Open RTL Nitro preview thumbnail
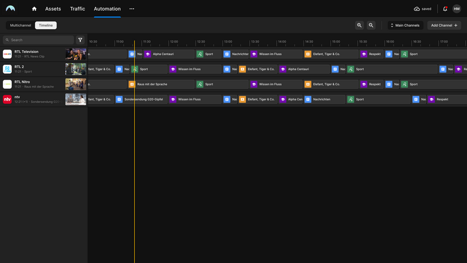 (x=76, y=84)
